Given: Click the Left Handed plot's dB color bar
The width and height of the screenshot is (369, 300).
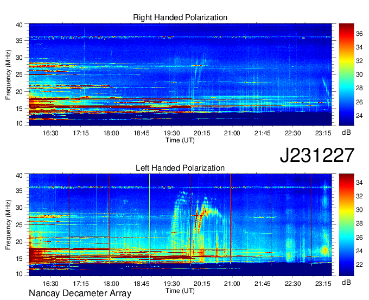Looking at the screenshot, I should [x=346, y=225].
